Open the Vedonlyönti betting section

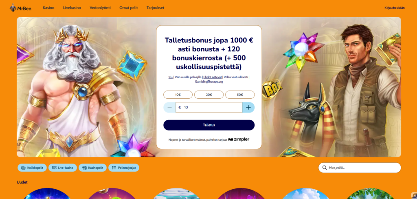100,8
